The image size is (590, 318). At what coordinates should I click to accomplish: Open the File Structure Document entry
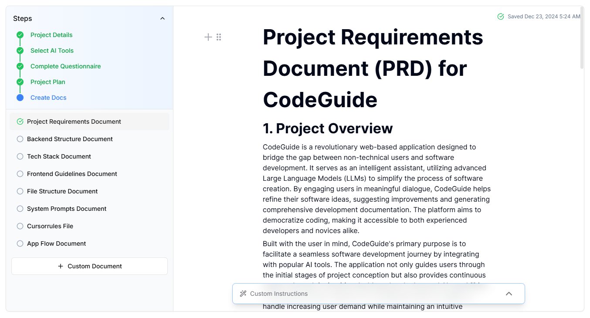89,191
